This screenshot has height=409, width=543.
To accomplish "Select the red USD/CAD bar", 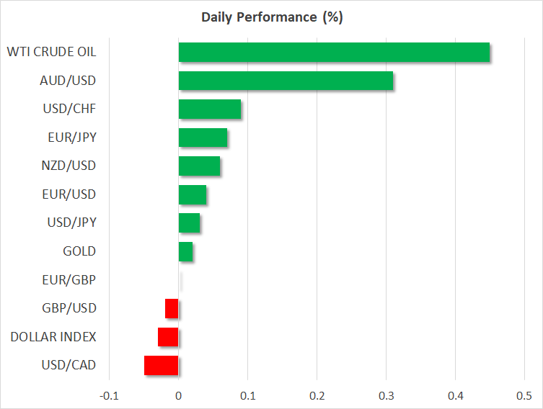I will [161, 365].
